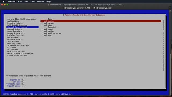
Task: Select the Dialplan Functions category
Action: coord(16,35)
